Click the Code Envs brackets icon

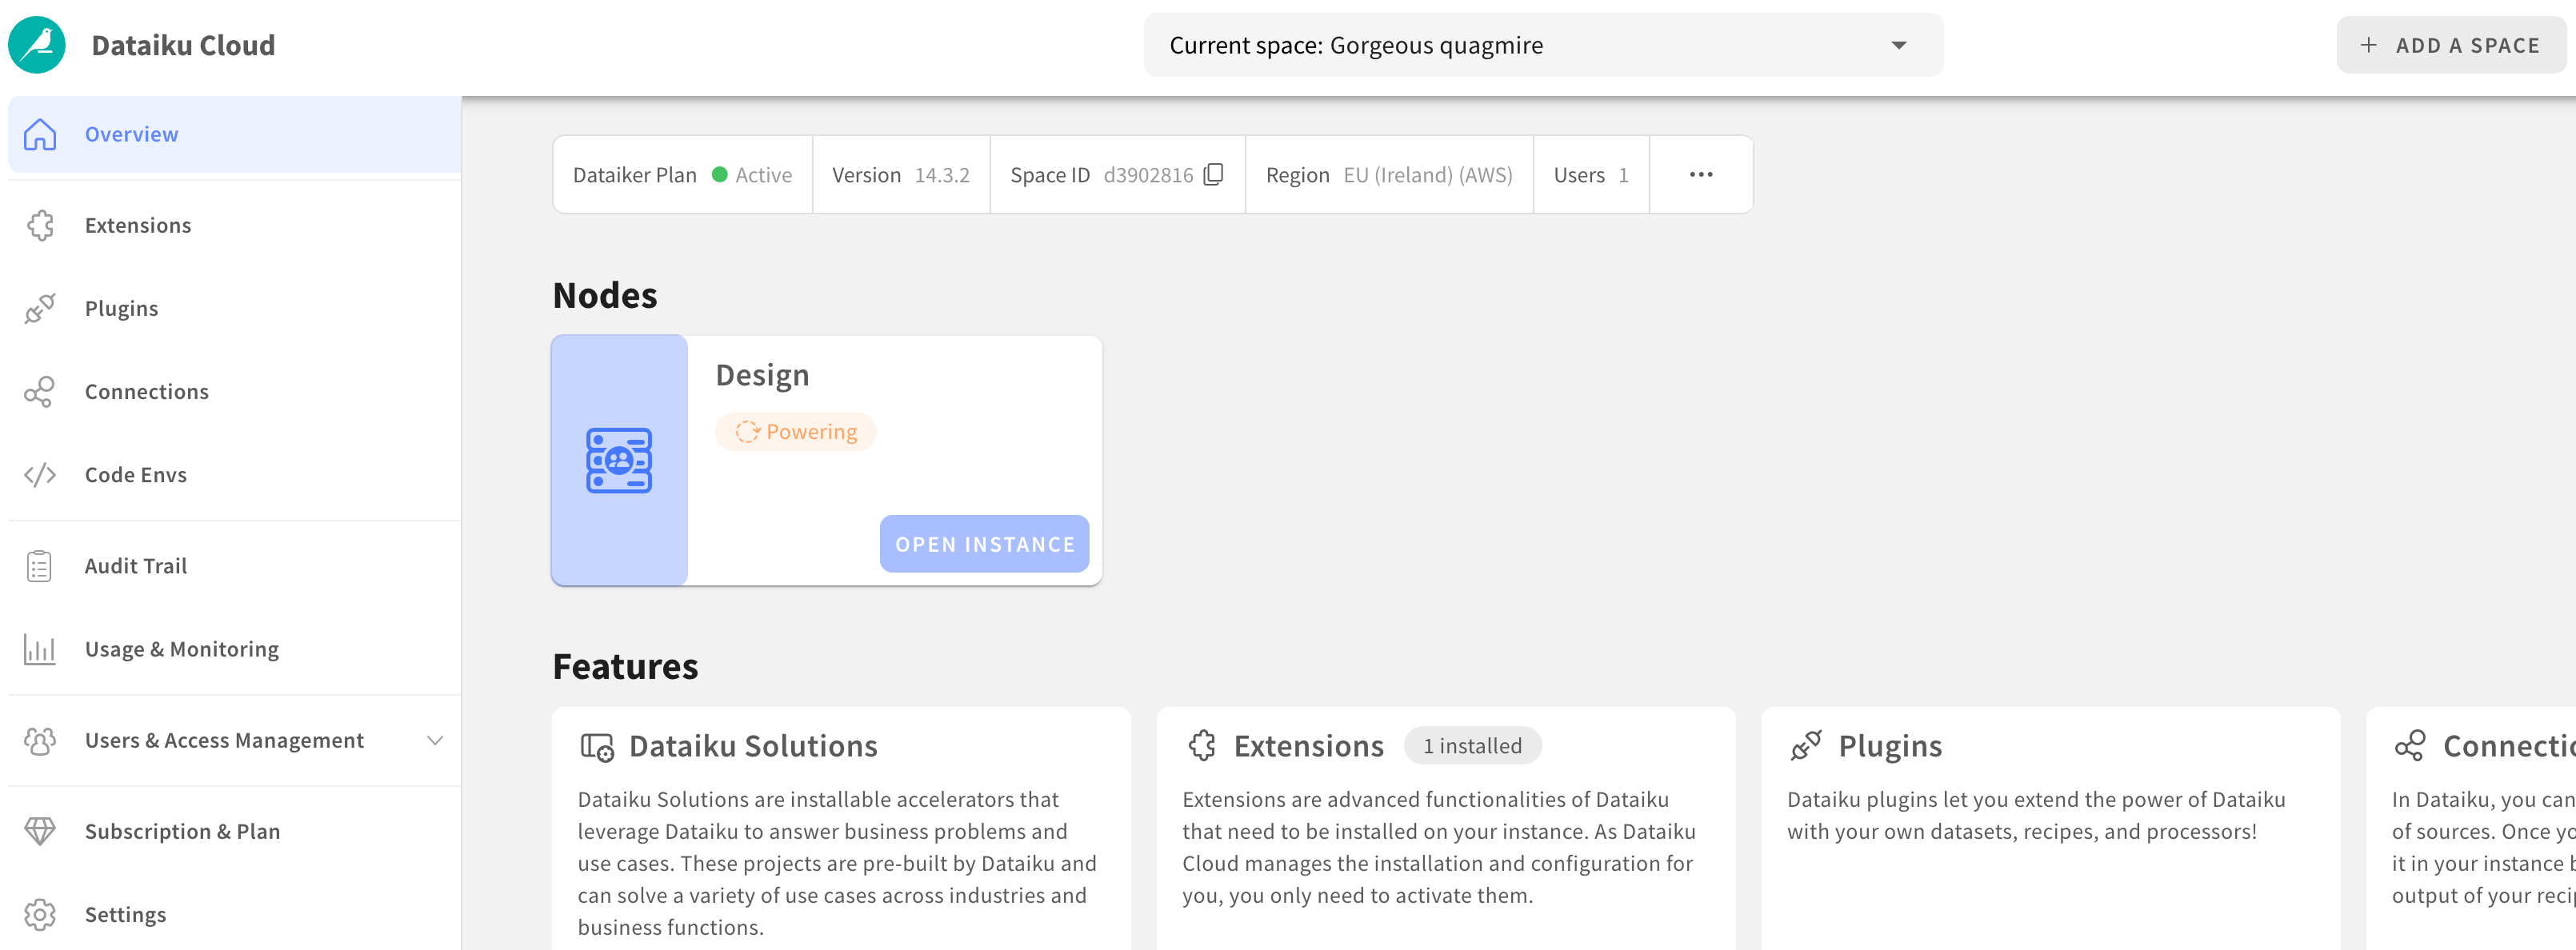pos(40,474)
